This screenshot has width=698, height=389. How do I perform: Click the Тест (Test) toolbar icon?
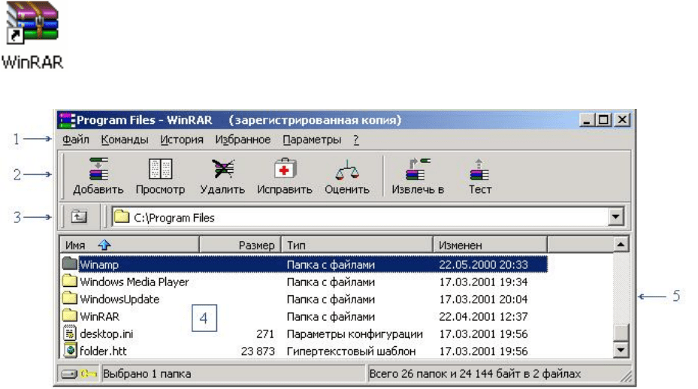pyautogui.click(x=479, y=169)
